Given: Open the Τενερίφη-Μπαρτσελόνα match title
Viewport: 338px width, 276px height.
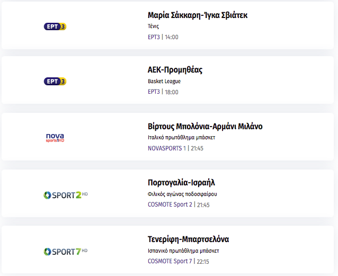Looking at the screenshot, I should click(188, 239).
